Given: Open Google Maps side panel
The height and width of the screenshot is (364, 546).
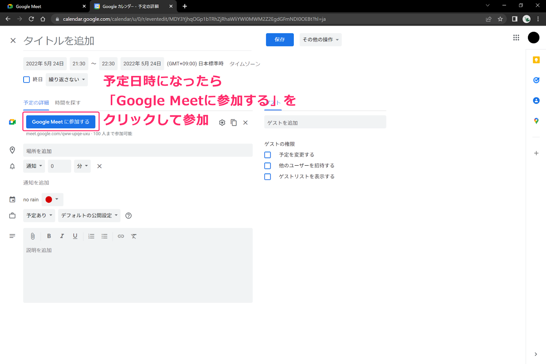Looking at the screenshot, I should 536,121.
